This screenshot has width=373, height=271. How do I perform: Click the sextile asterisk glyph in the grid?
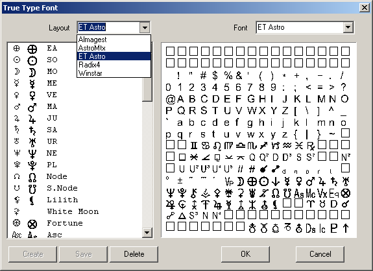coord(194,157)
